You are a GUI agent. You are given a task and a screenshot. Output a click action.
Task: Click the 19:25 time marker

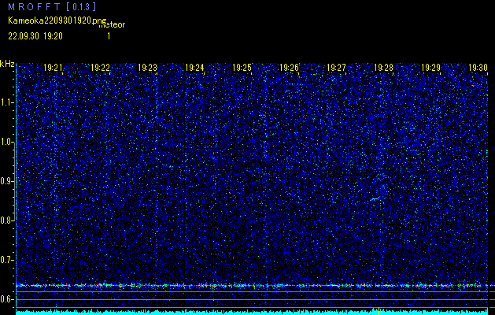point(242,68)
